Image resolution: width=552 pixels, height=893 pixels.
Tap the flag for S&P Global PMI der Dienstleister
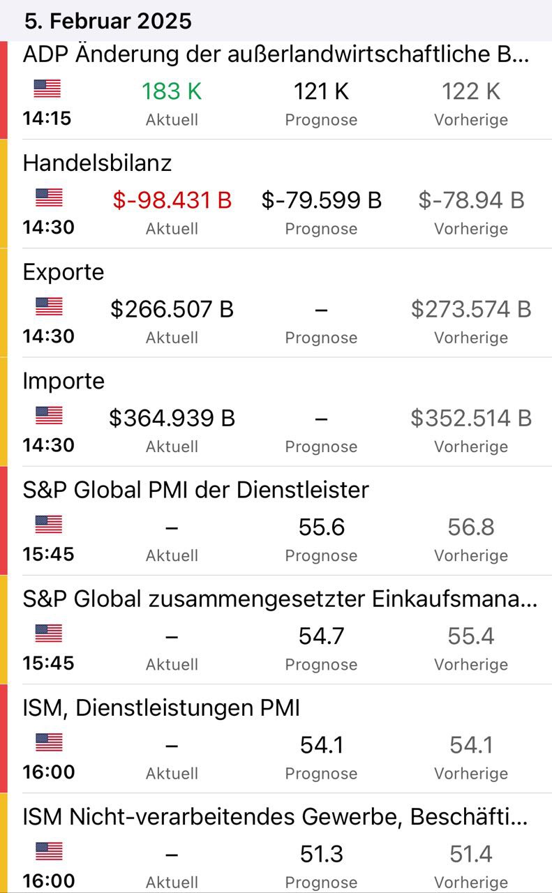click(48, 525)
